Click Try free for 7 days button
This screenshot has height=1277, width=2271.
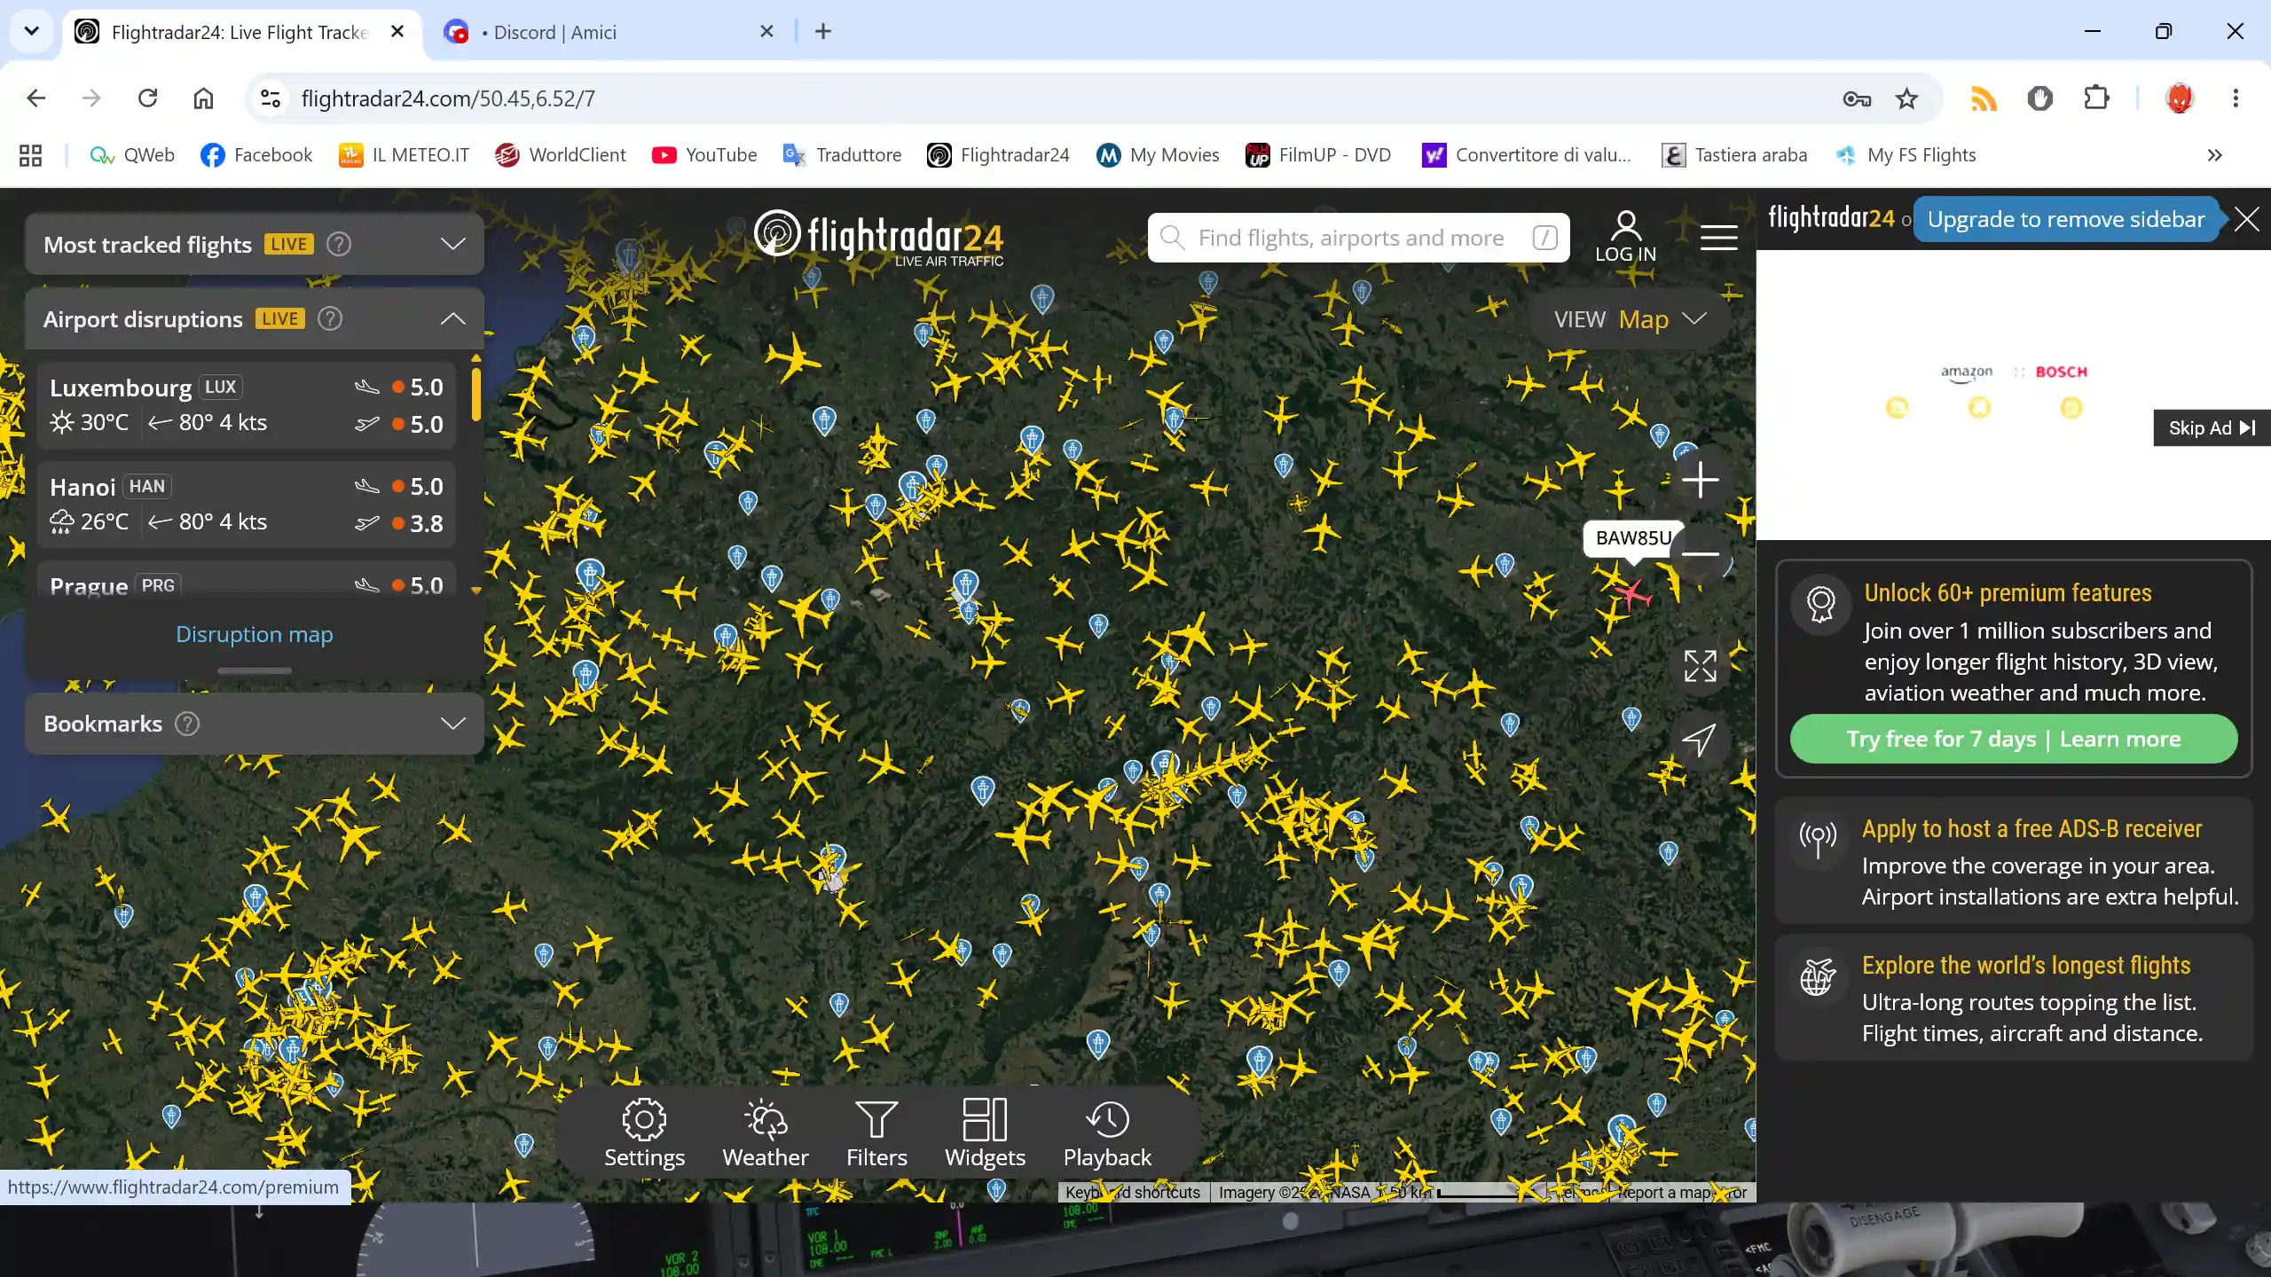pos(2013,739)
